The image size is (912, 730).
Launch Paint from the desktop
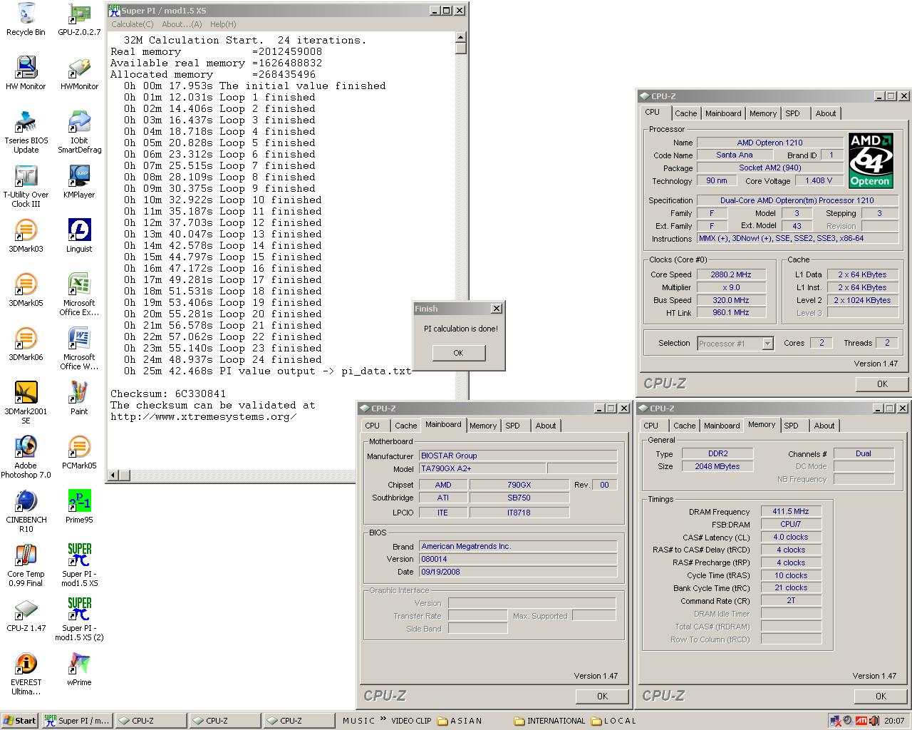[79, 399]
